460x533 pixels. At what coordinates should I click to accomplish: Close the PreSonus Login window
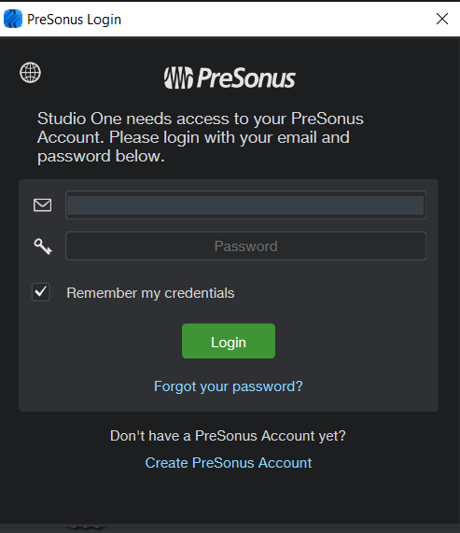[x=442, y=19]
